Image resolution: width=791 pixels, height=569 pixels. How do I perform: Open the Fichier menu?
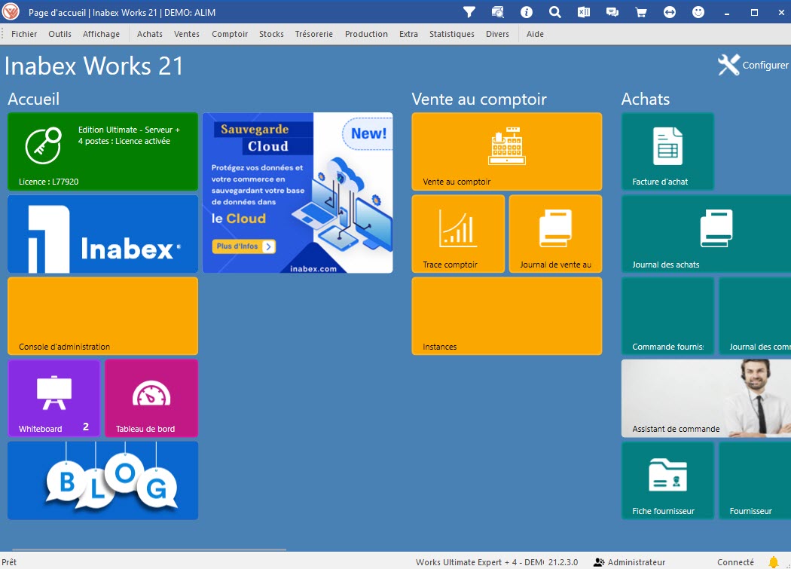pyautogui.click(x=24, y=34)
